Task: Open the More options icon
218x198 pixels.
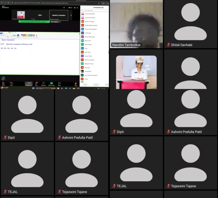Action: [x=59, y=84]
